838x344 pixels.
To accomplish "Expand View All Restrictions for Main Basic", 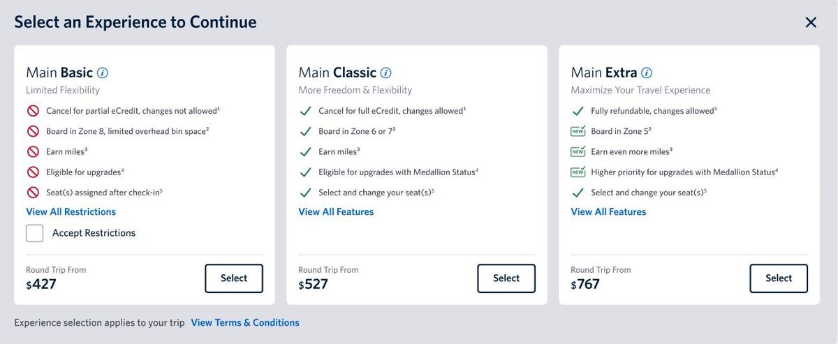I will click(71, 211).
